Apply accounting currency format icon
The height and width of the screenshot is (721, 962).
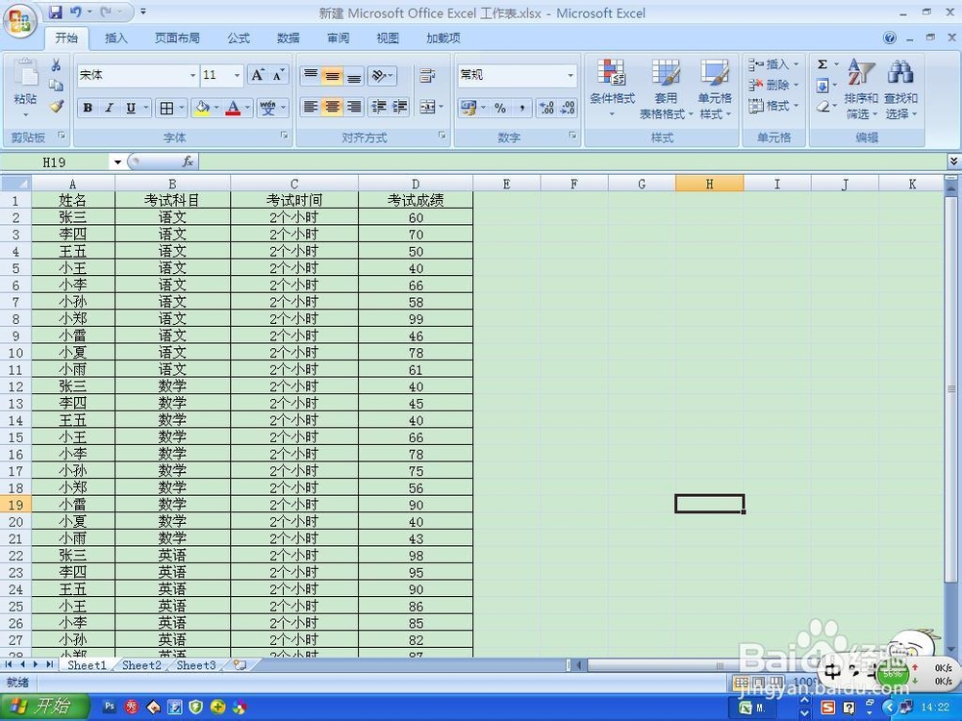468,108
